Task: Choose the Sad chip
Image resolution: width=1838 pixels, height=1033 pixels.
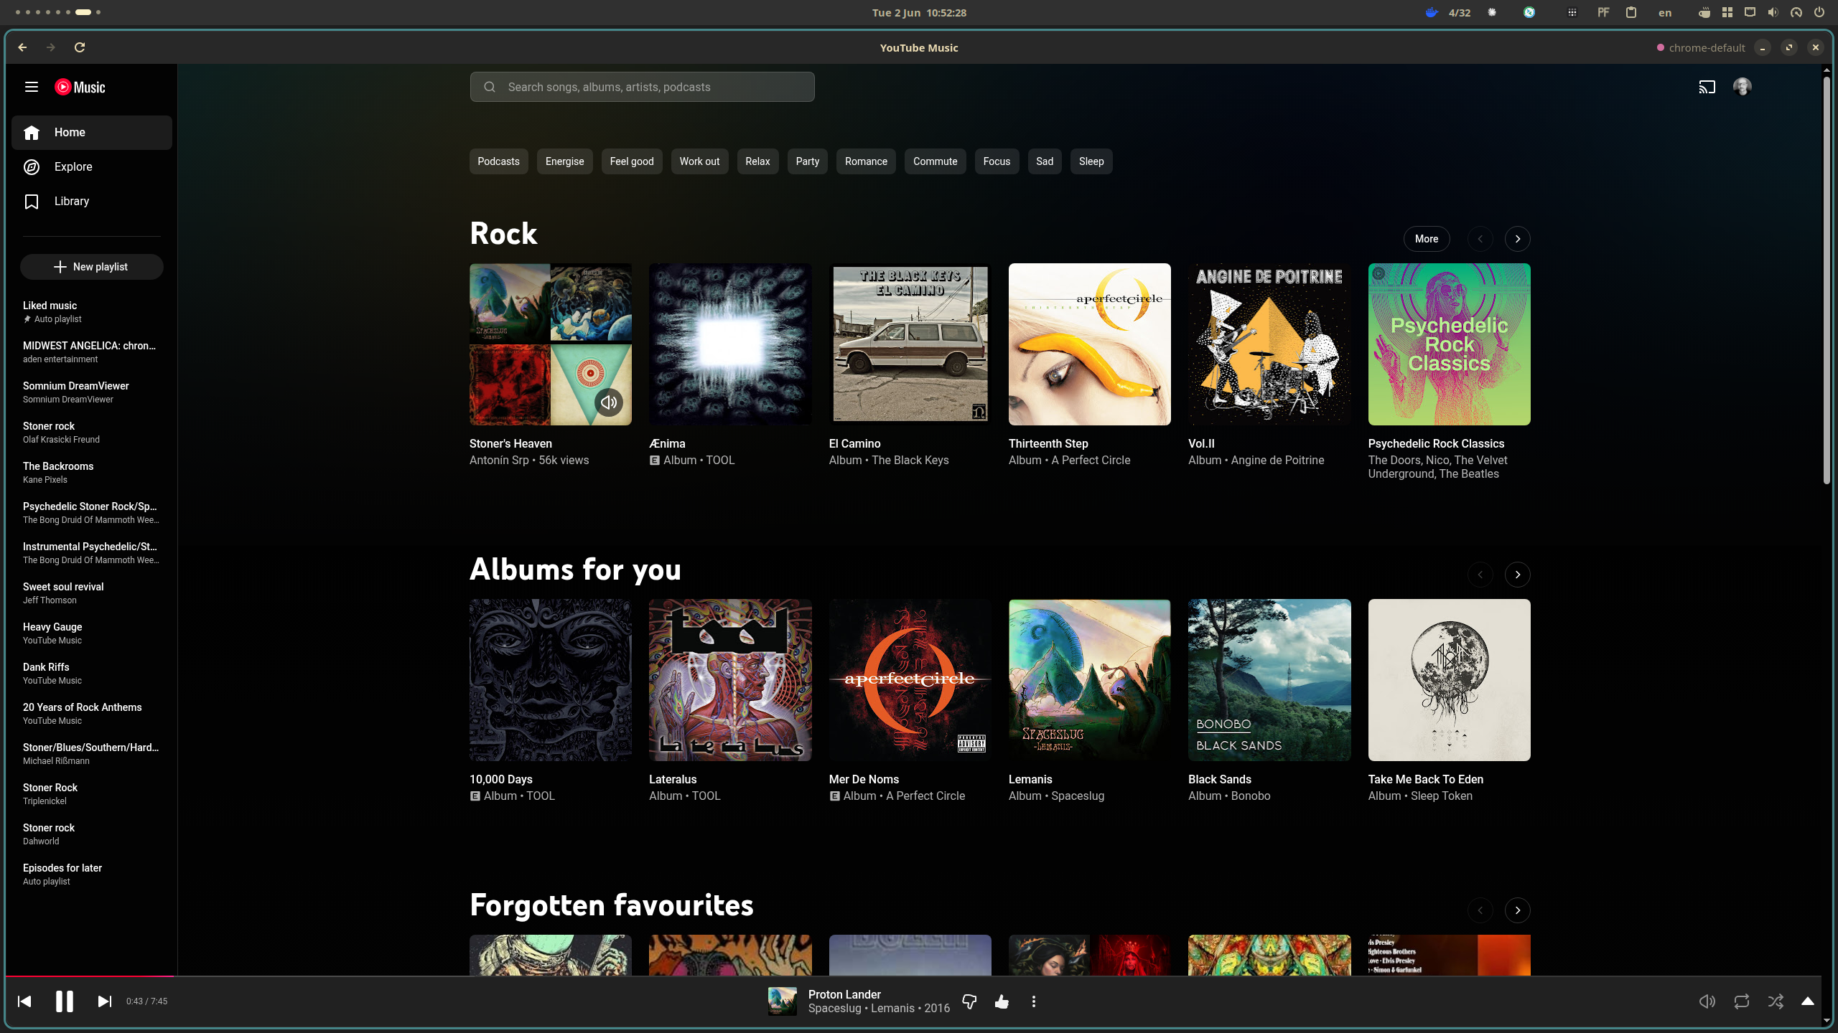Action: (1045, 161)
